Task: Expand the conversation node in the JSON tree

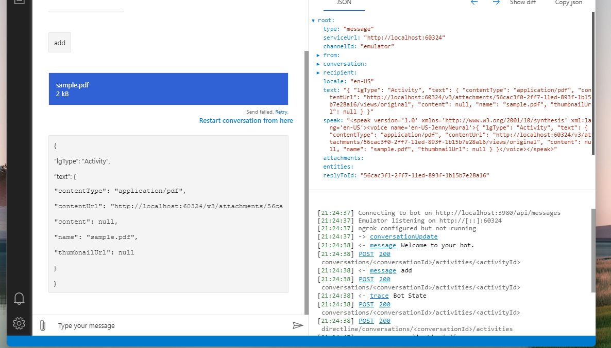Action: pos(318,64)
